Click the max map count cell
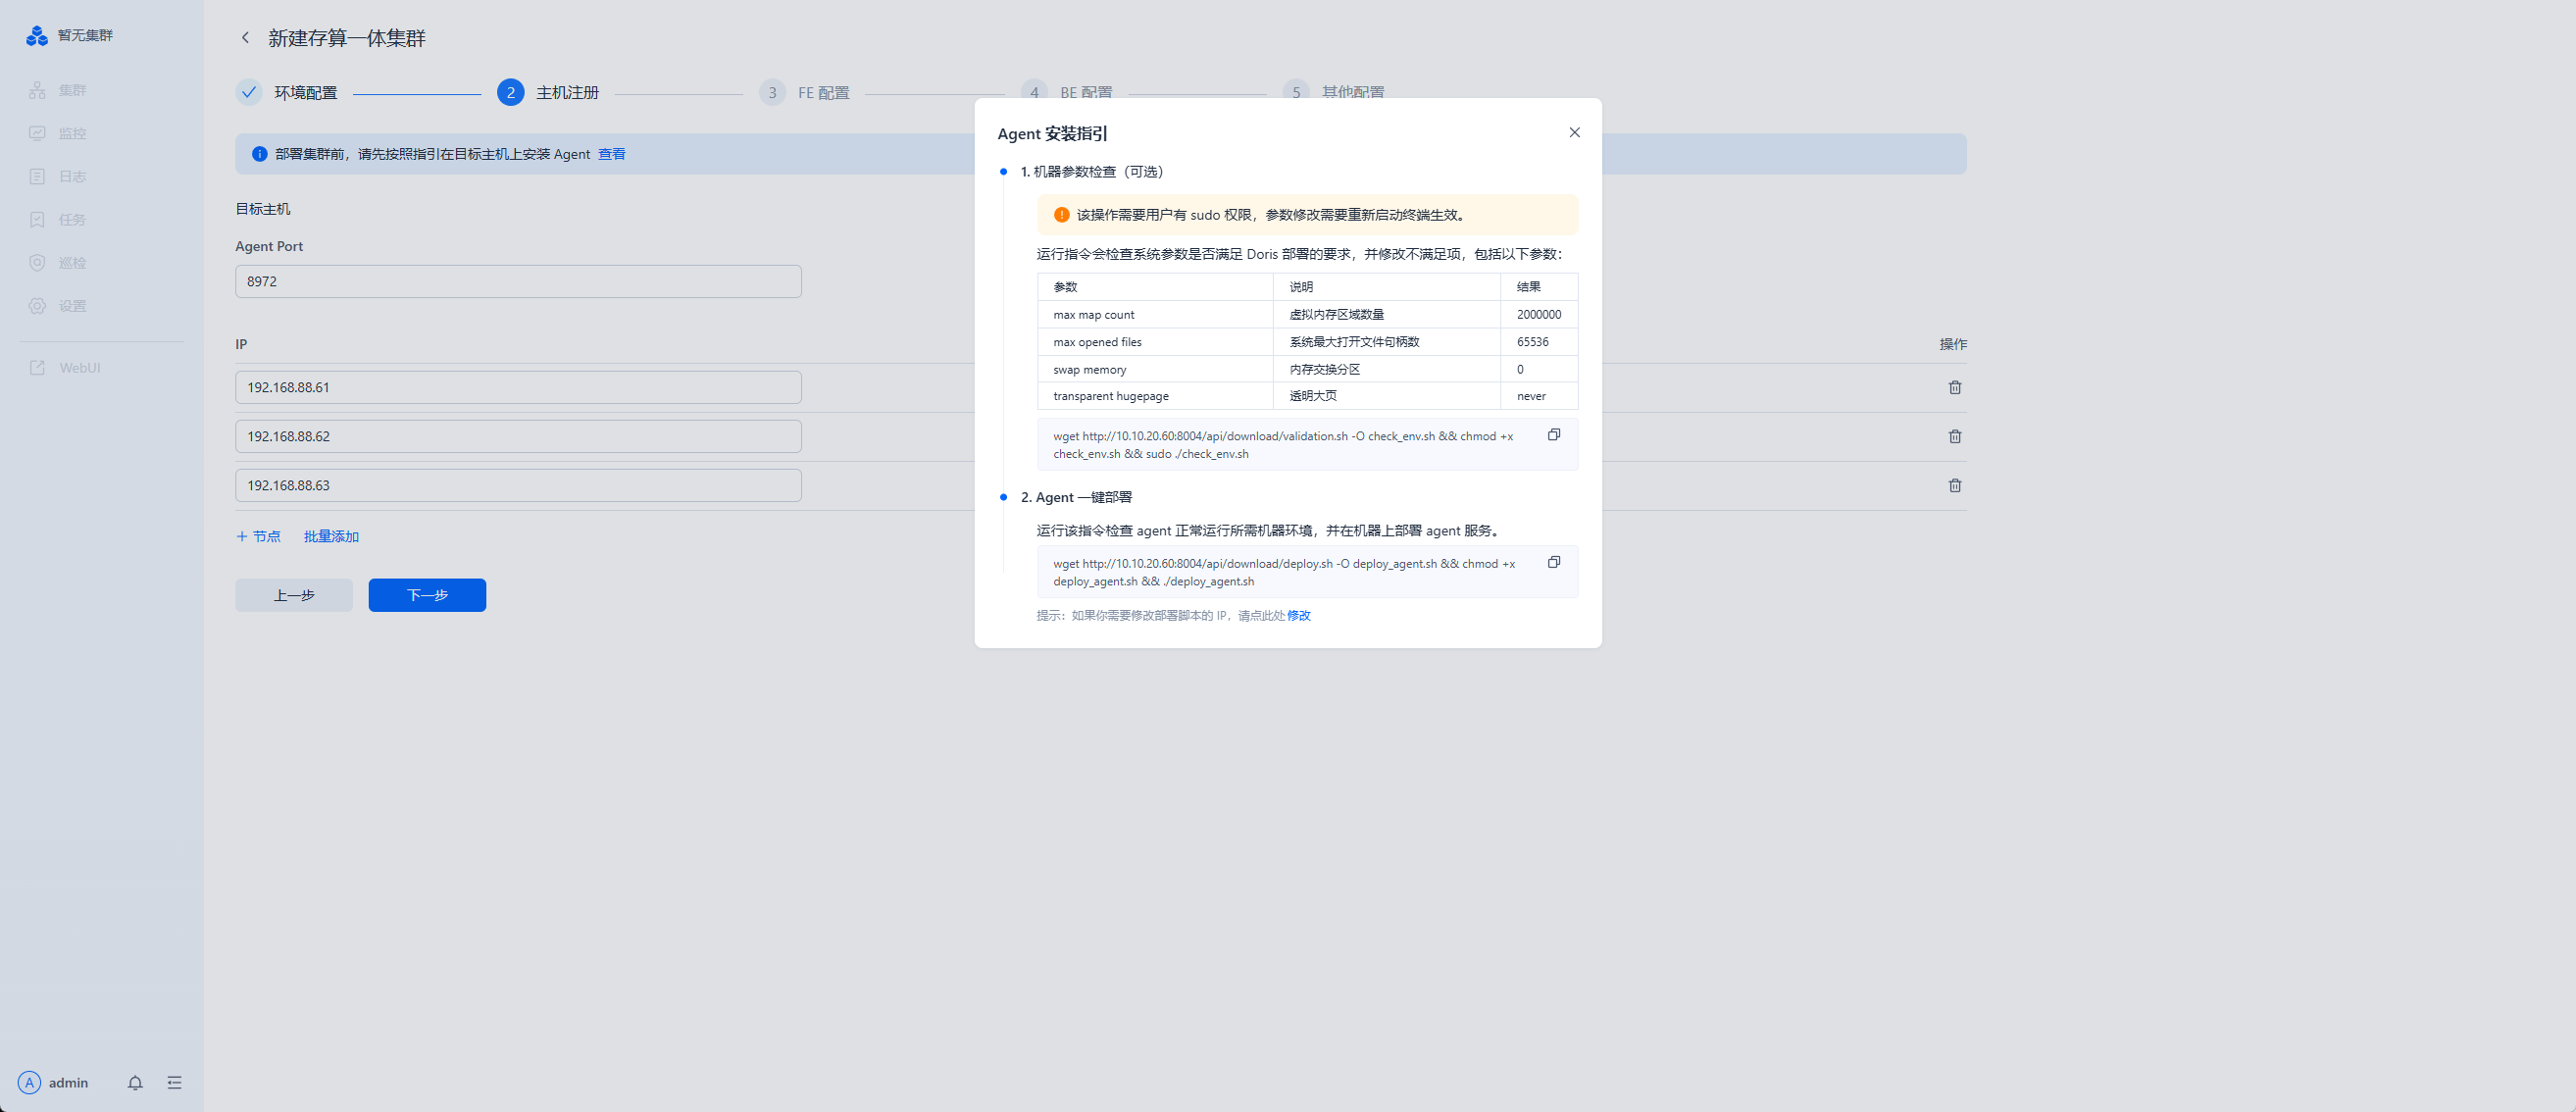The width and height of the screenshot is (2576, 1112). (x=1155, y=315)
